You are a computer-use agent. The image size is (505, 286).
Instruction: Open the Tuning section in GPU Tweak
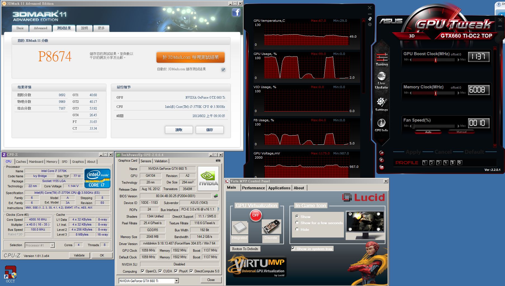coord(382,59)
